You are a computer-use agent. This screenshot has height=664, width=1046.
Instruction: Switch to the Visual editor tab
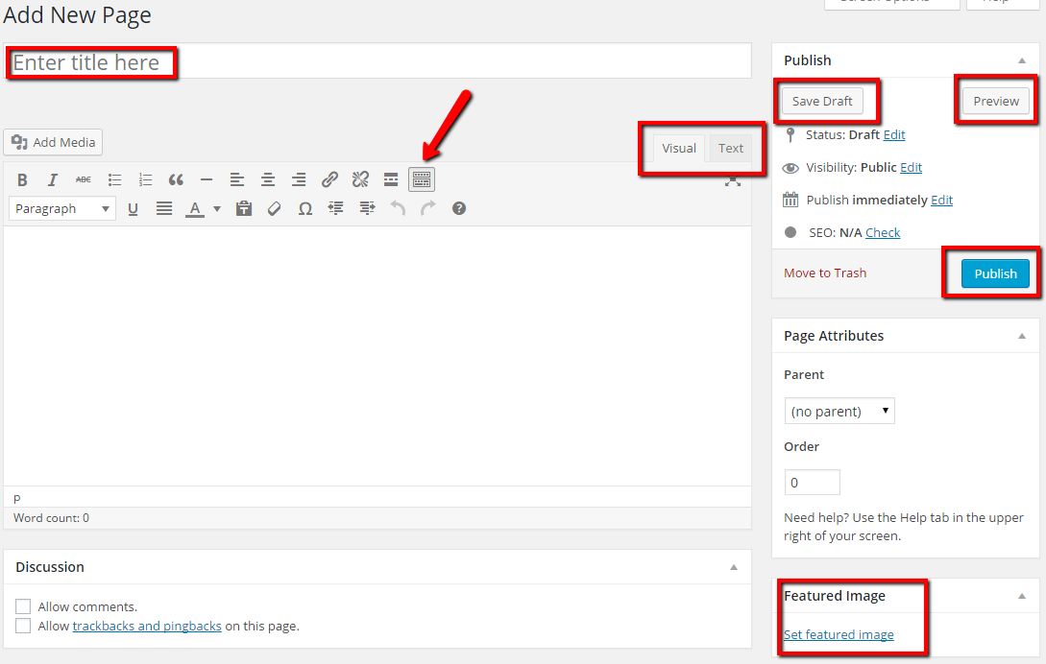(x=679, y=148)
